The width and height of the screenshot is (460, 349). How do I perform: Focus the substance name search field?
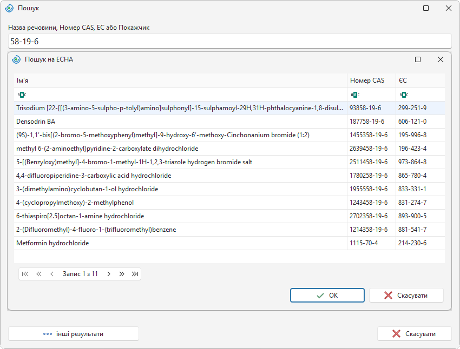click(229, 41)
